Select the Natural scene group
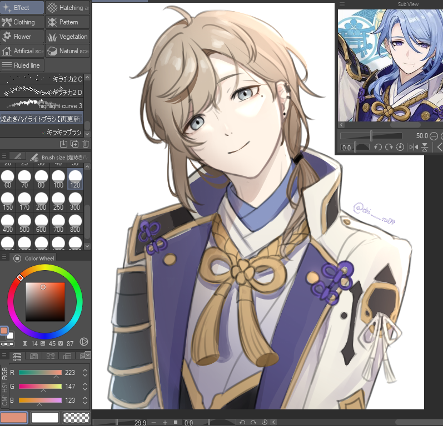 click(x=67, y=50)
